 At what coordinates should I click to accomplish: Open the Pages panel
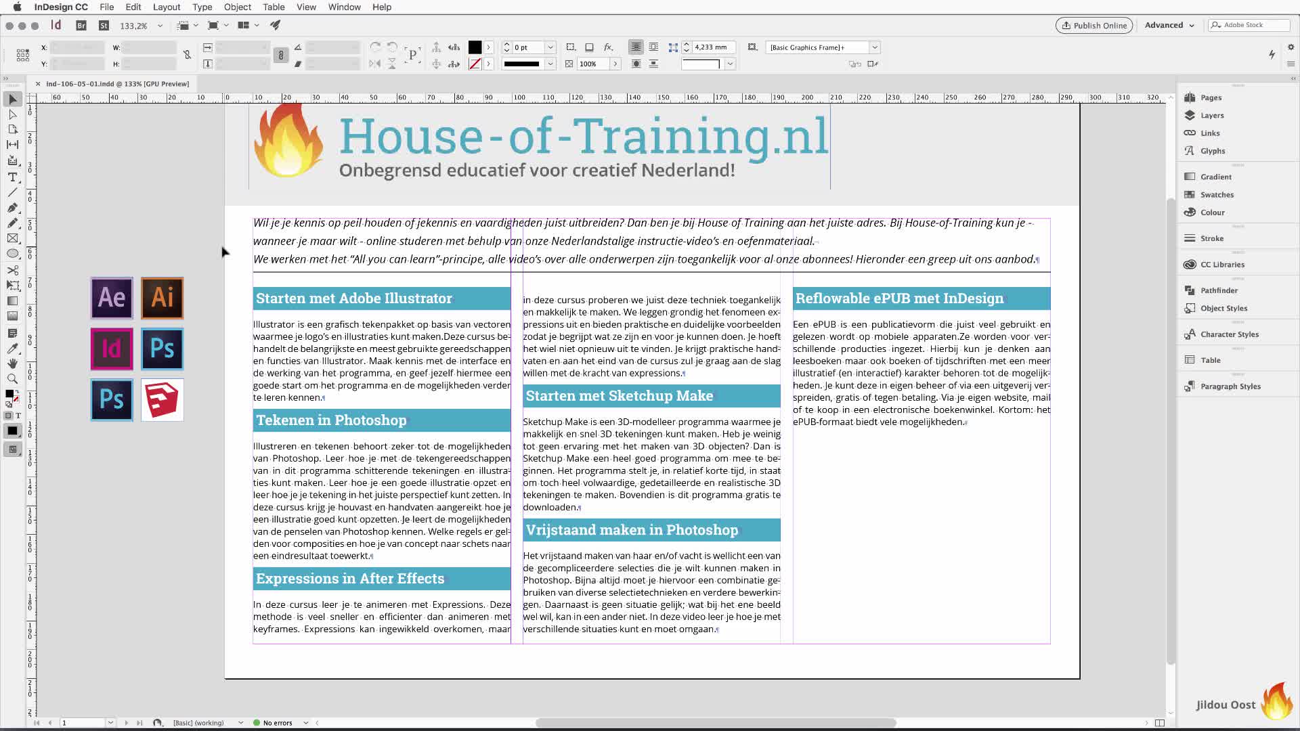click(1211, 97)
